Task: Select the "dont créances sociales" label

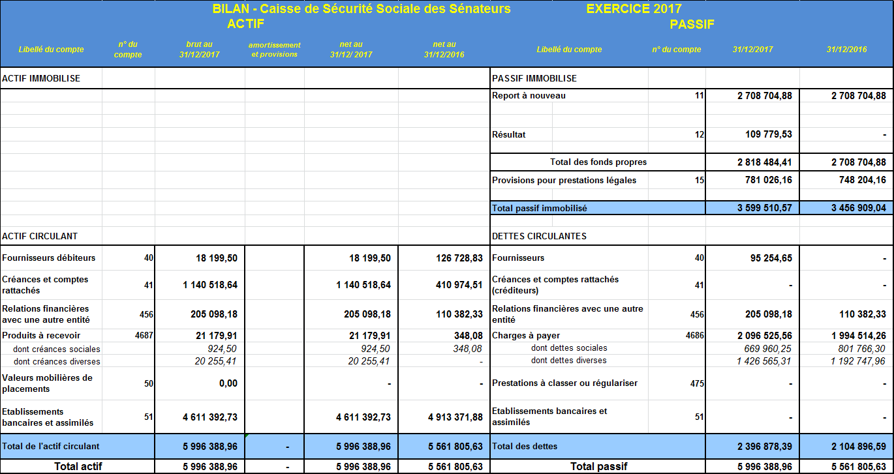Action: point(57,349)
